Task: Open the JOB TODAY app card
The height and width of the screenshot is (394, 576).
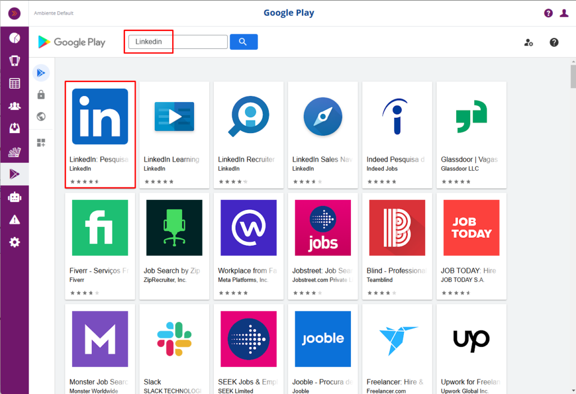Action: click(x=471, y=246)
